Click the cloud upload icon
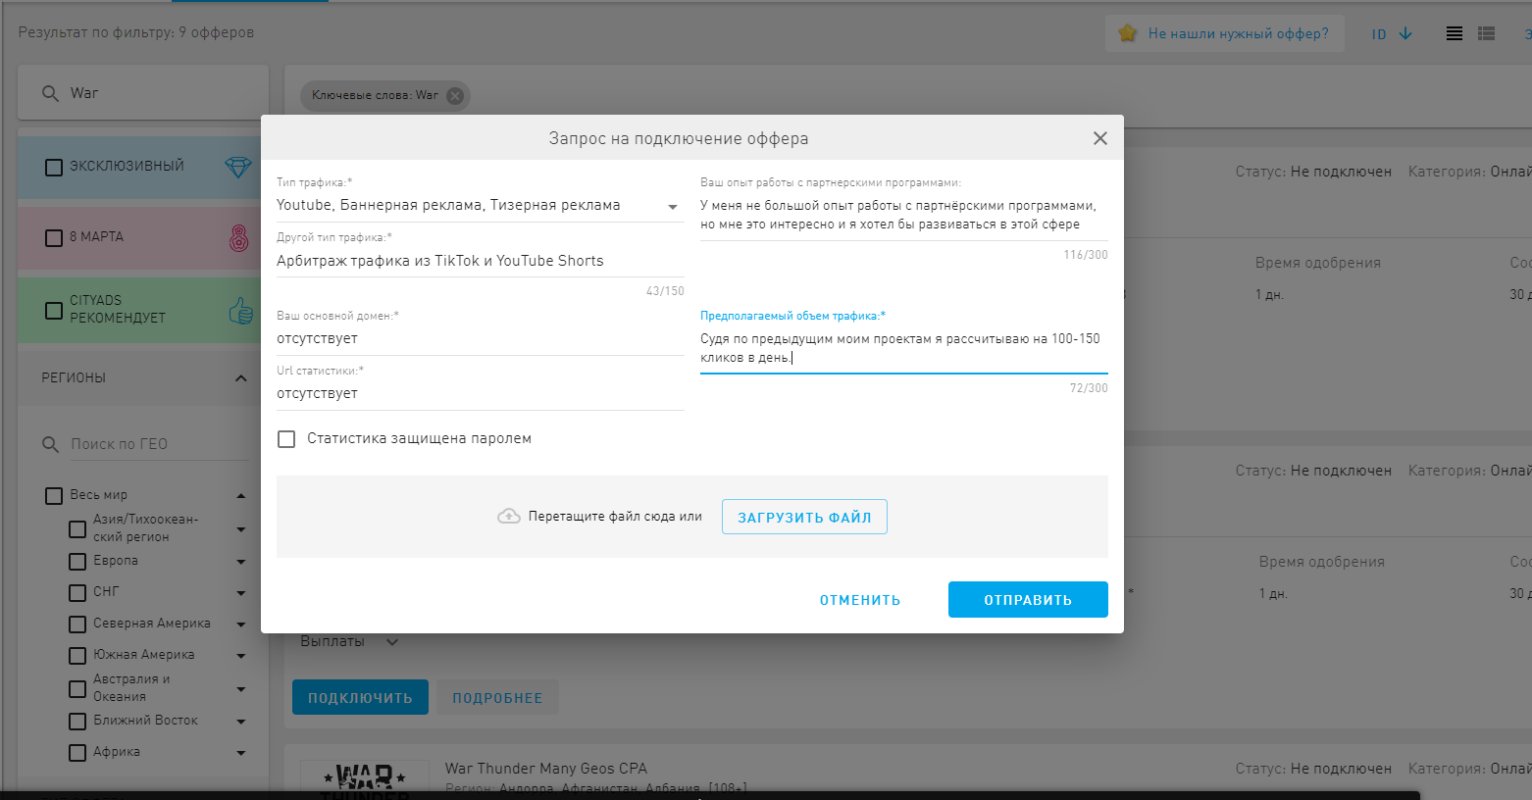 point(508,517)
